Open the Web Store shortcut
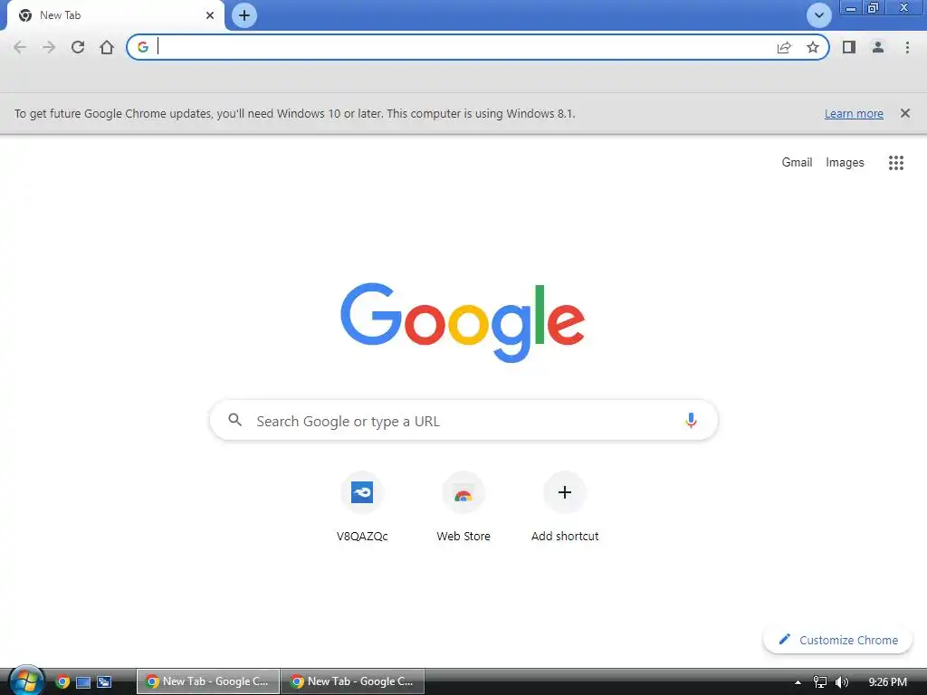 point(463,507)
